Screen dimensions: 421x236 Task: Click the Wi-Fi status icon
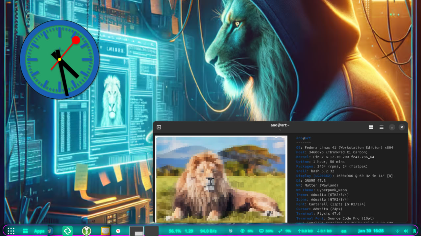pos(397,231)
